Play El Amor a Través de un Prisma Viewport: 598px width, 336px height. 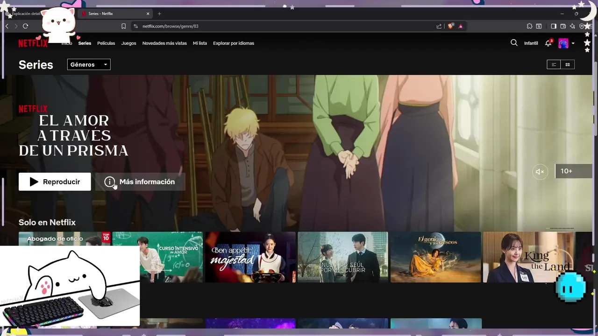55,182
